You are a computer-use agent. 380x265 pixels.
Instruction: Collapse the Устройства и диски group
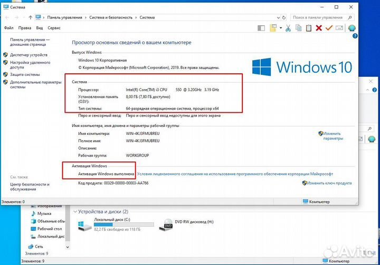click(75, 212)
